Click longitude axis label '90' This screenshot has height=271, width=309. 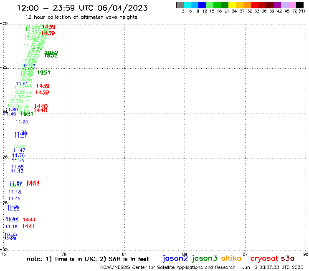pyautogui.click(x=306, y=254)
